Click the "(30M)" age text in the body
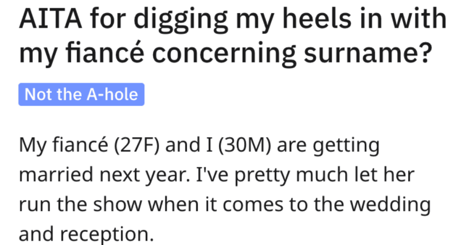 245,145
